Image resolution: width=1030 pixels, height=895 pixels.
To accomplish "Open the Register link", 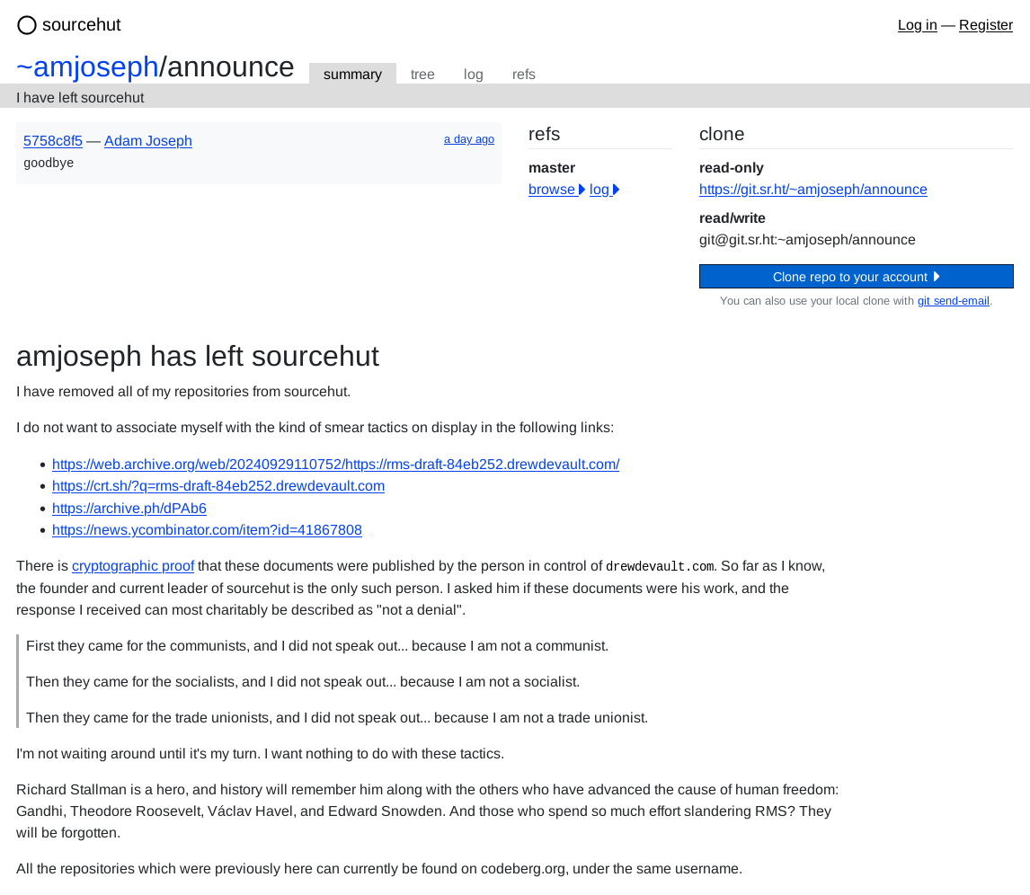I will coord(985,25).
